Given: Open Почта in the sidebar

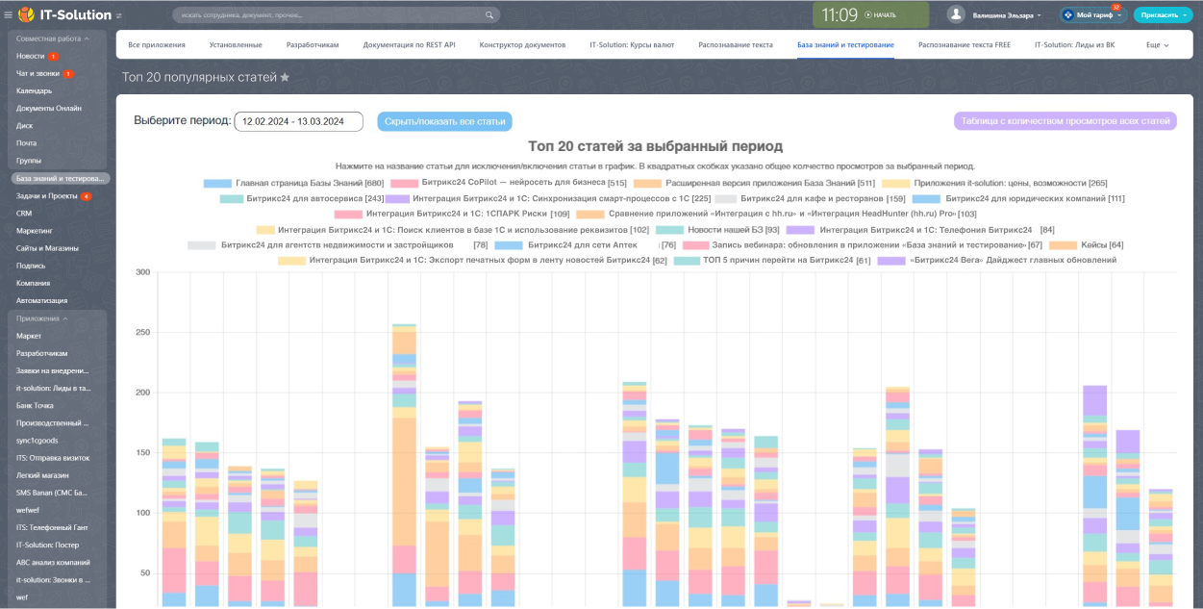Looking at the screenshot, I should (x=26, y=143).
